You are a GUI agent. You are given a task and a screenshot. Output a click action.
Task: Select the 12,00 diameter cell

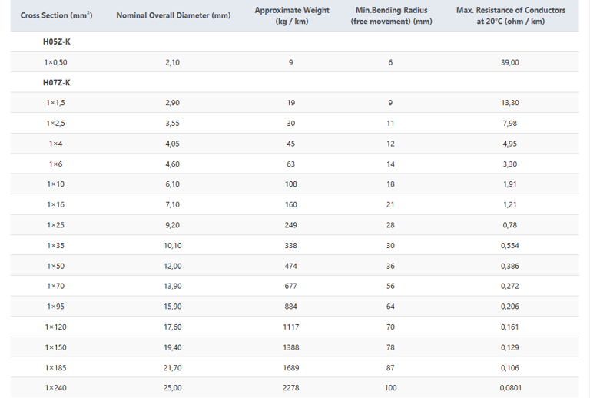tap(173, 266)
